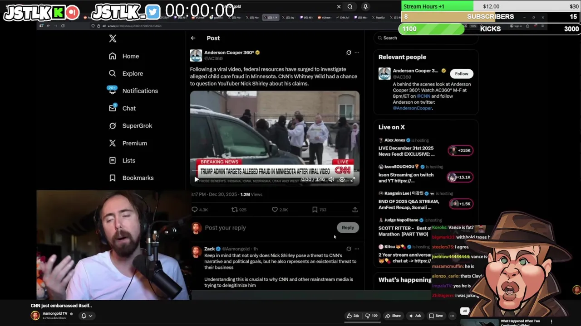Share the Anderson Cooper post

355,210
